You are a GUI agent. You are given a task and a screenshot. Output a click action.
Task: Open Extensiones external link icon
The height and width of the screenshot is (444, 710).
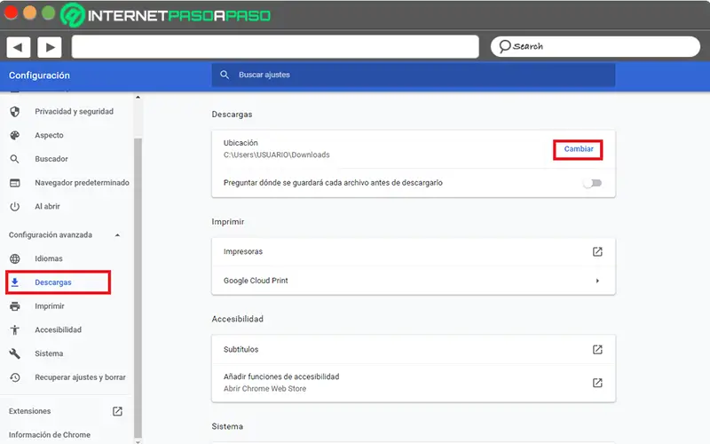point(117,411)
